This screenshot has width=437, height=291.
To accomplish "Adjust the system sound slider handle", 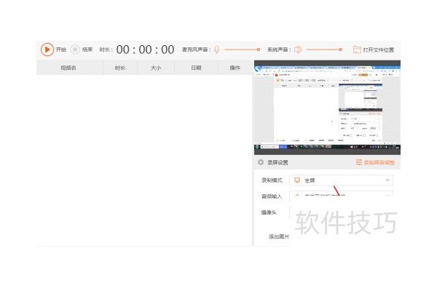I will coord(340,49).
